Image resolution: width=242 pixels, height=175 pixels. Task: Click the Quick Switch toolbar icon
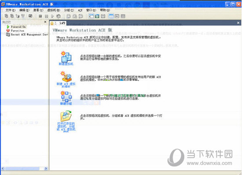(103, 16)
